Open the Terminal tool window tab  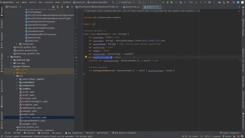pyautogui.click(x=43, y=133)
